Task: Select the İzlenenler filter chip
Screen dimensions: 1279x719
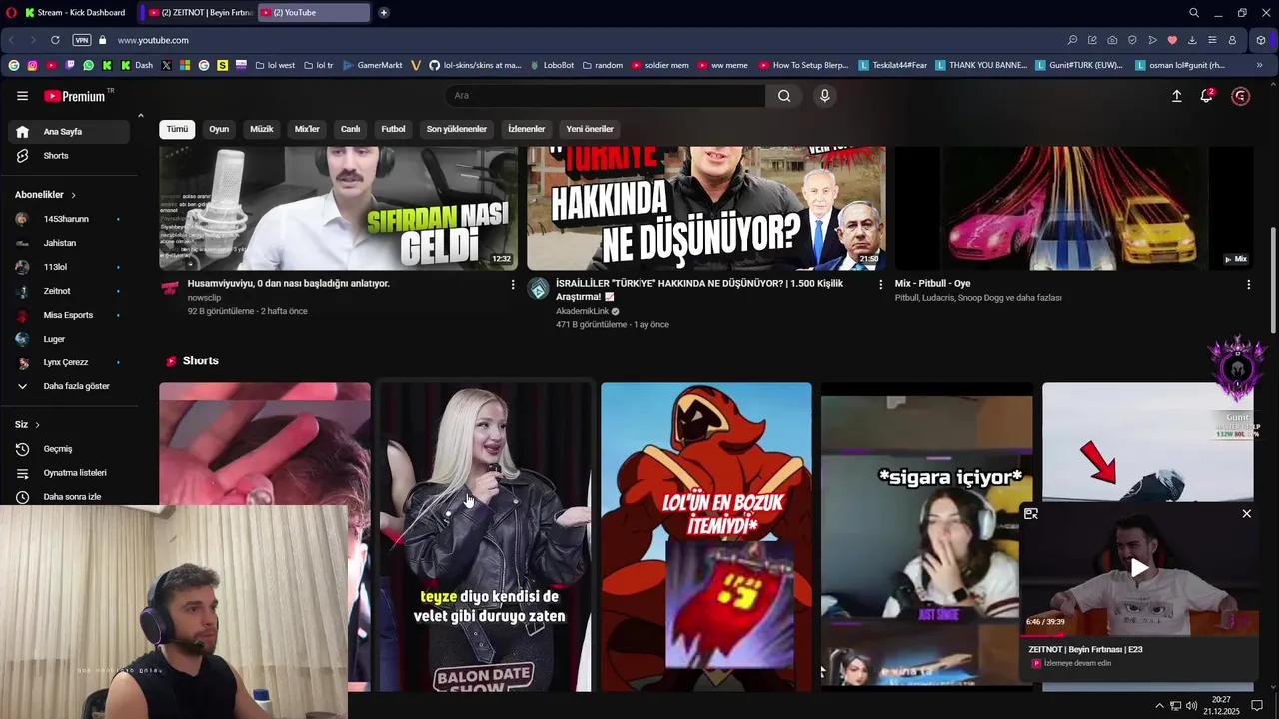Action: click(x=526, y=129)
